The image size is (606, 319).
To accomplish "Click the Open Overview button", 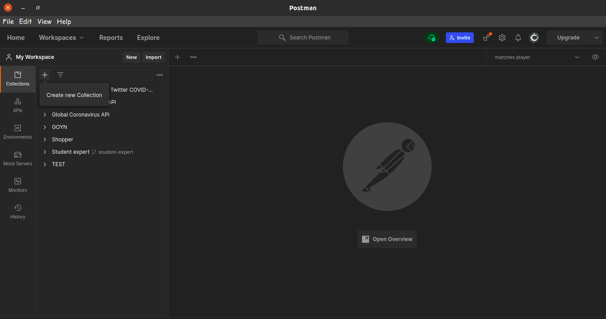I will tap(387, 239).
